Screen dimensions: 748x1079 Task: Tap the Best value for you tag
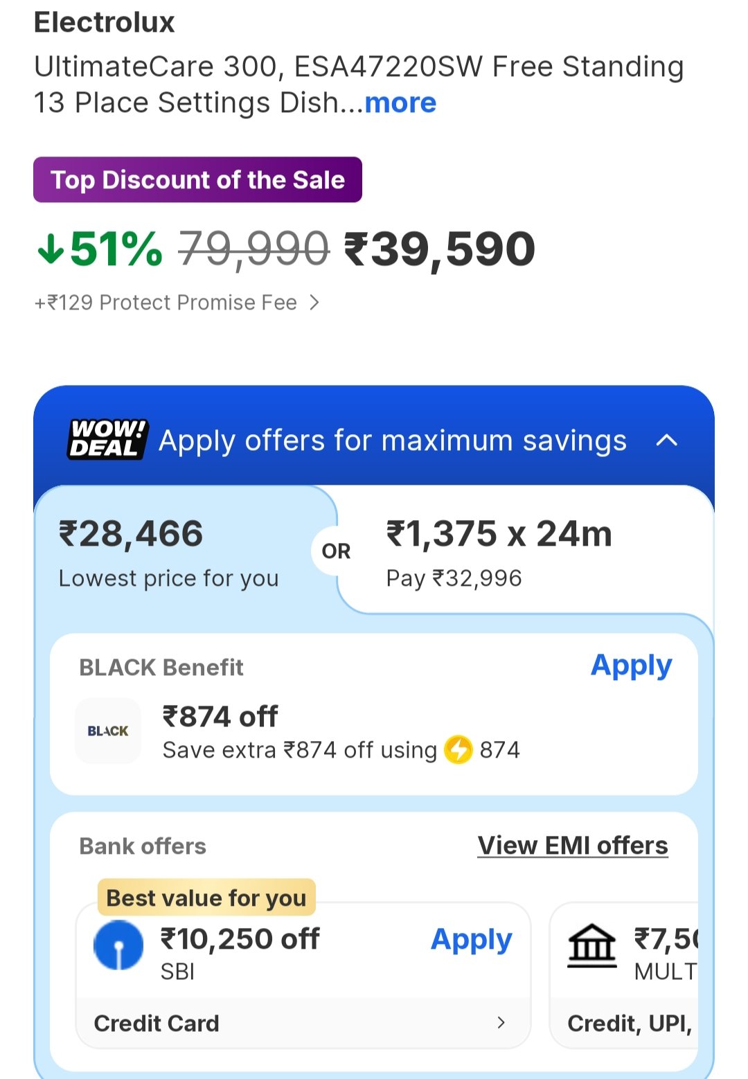(206, 898)
